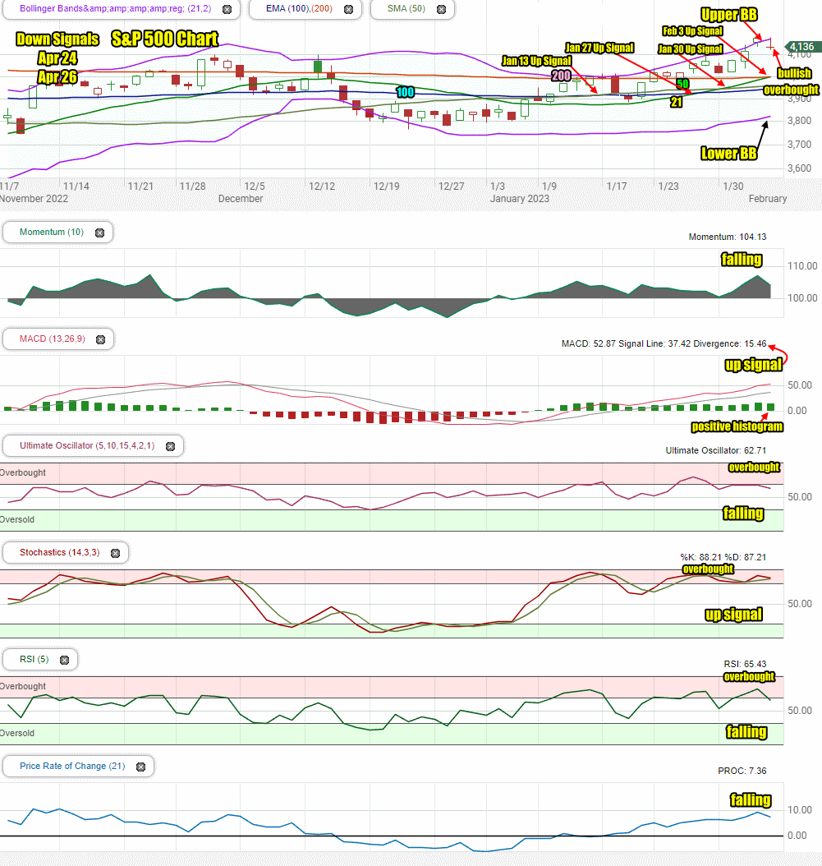Open the Momentum (10) indicator label
The image size is (822, 866).
pos(52,232)
